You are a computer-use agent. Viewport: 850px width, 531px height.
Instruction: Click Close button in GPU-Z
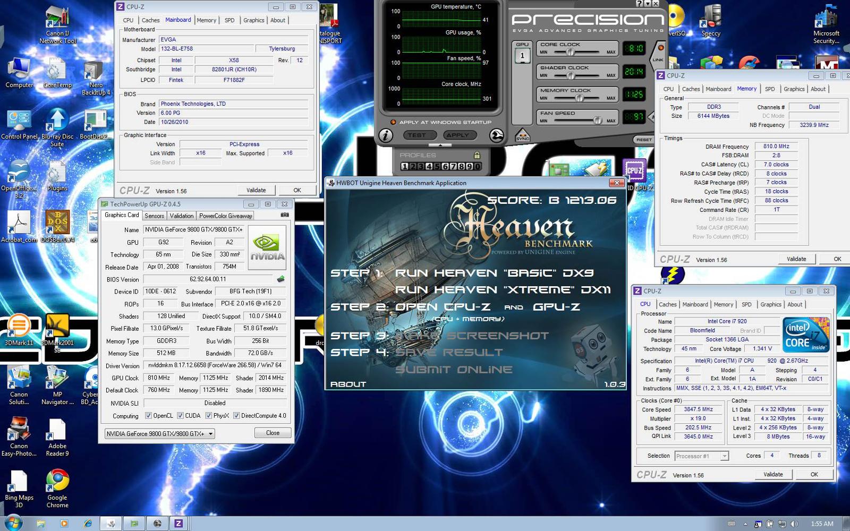coord(273,433)
